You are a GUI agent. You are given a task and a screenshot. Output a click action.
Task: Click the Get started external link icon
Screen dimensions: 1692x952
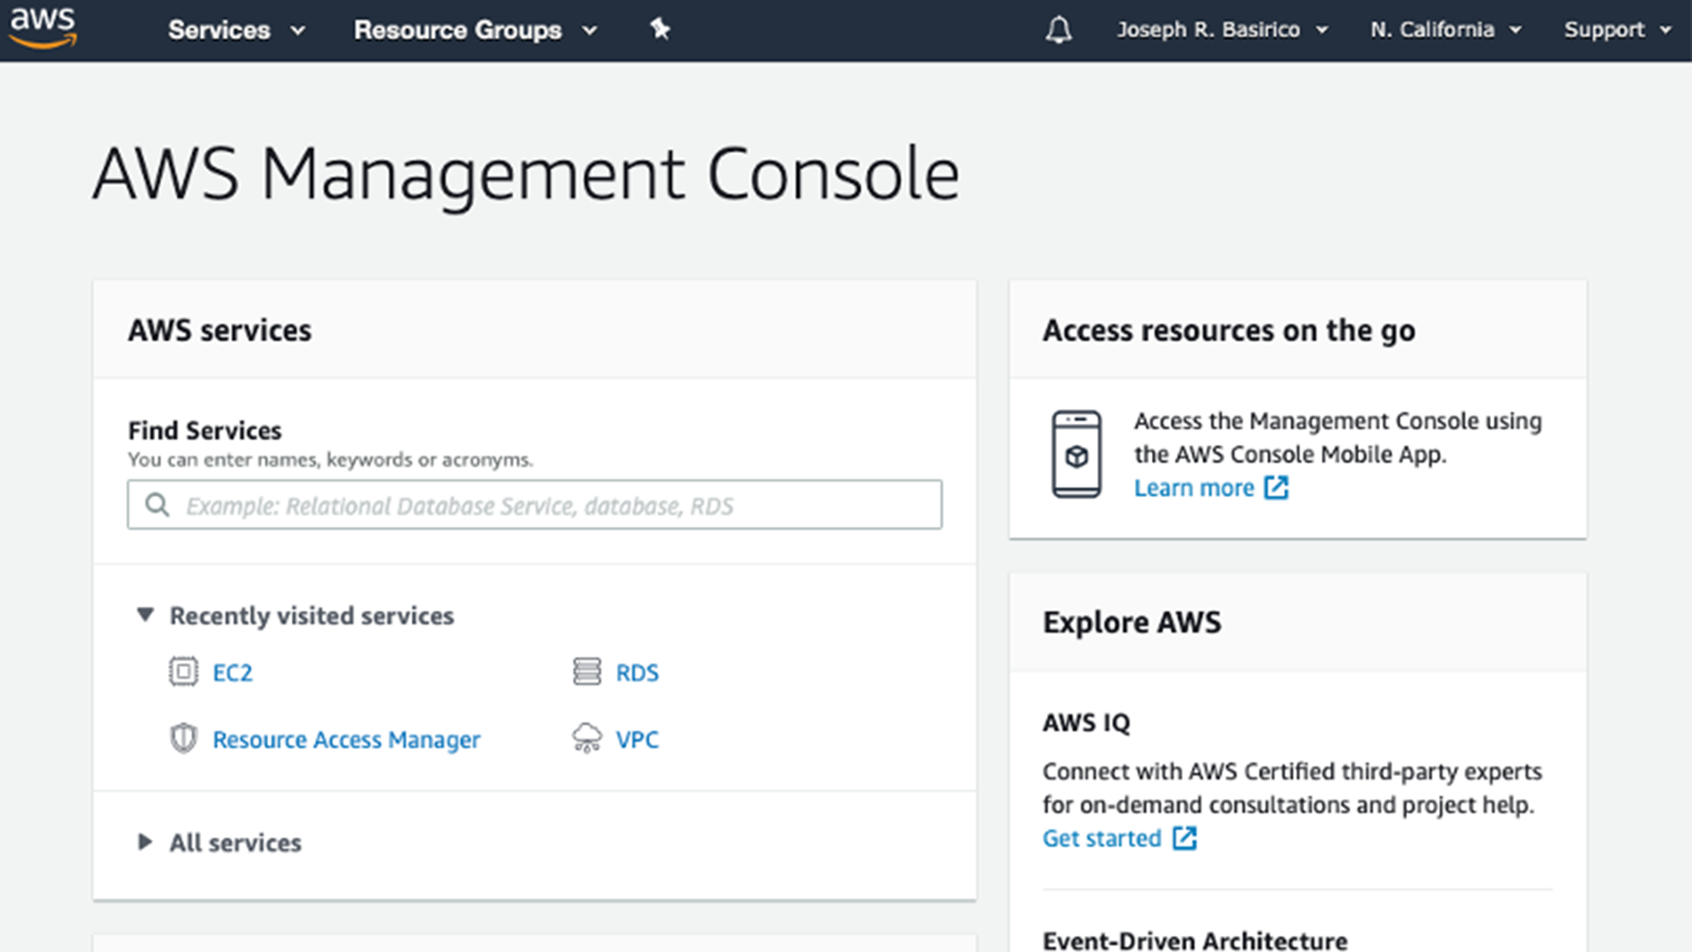pos(1184,838)
